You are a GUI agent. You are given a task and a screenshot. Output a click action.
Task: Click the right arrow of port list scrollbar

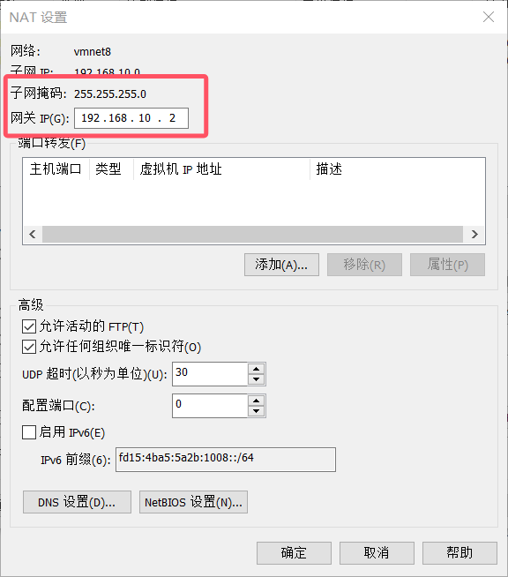(474, 234)
